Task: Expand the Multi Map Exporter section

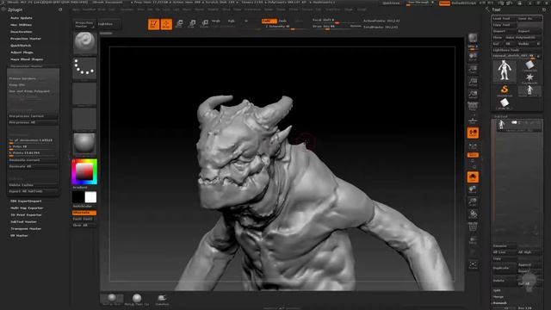Action: 27,208
